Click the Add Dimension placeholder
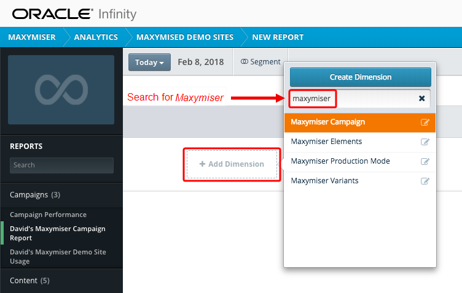The width and height of the screenshot is (462, 293). [232, 164]
